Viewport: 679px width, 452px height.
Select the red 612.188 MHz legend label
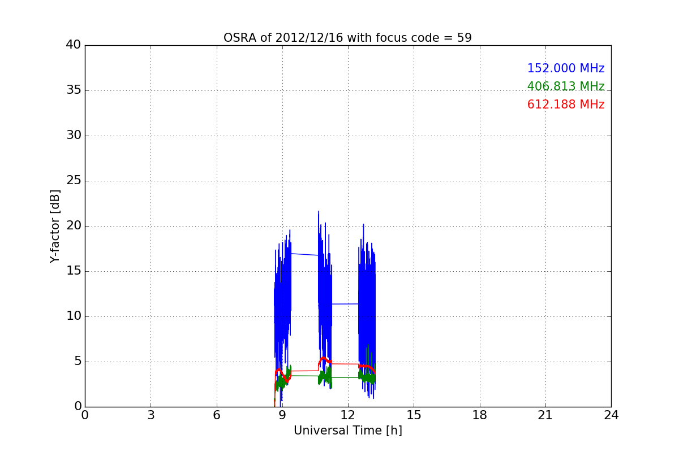pos(566,105)
